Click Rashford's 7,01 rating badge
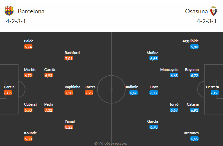 coord(69,58)
